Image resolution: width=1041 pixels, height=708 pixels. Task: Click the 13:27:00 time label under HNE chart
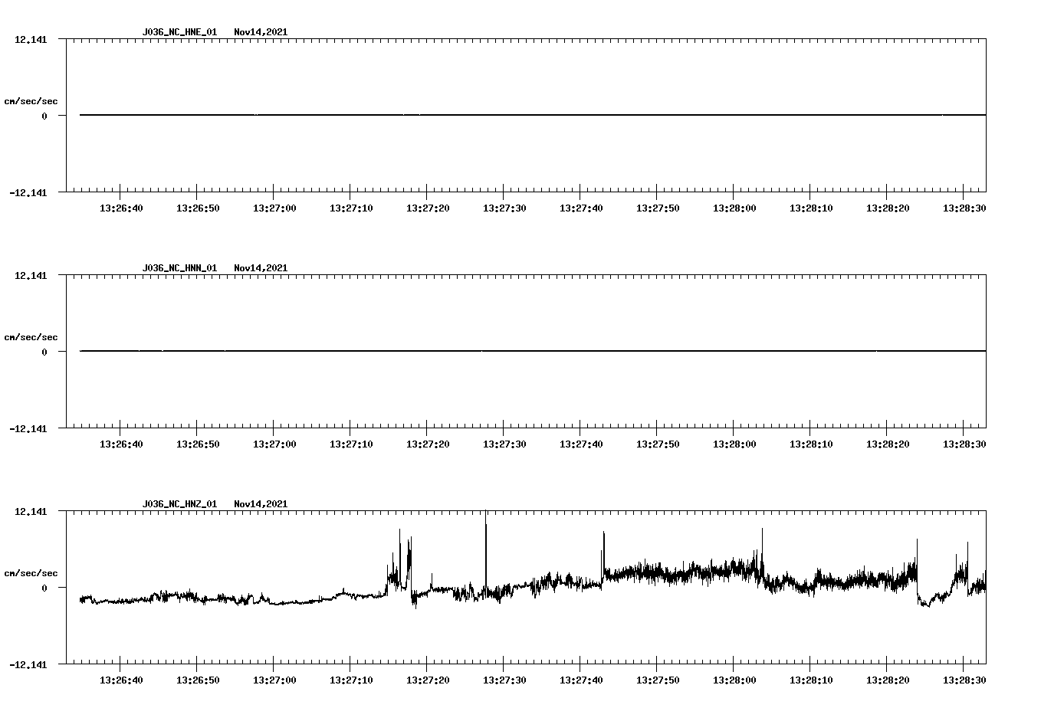(274, 208)
